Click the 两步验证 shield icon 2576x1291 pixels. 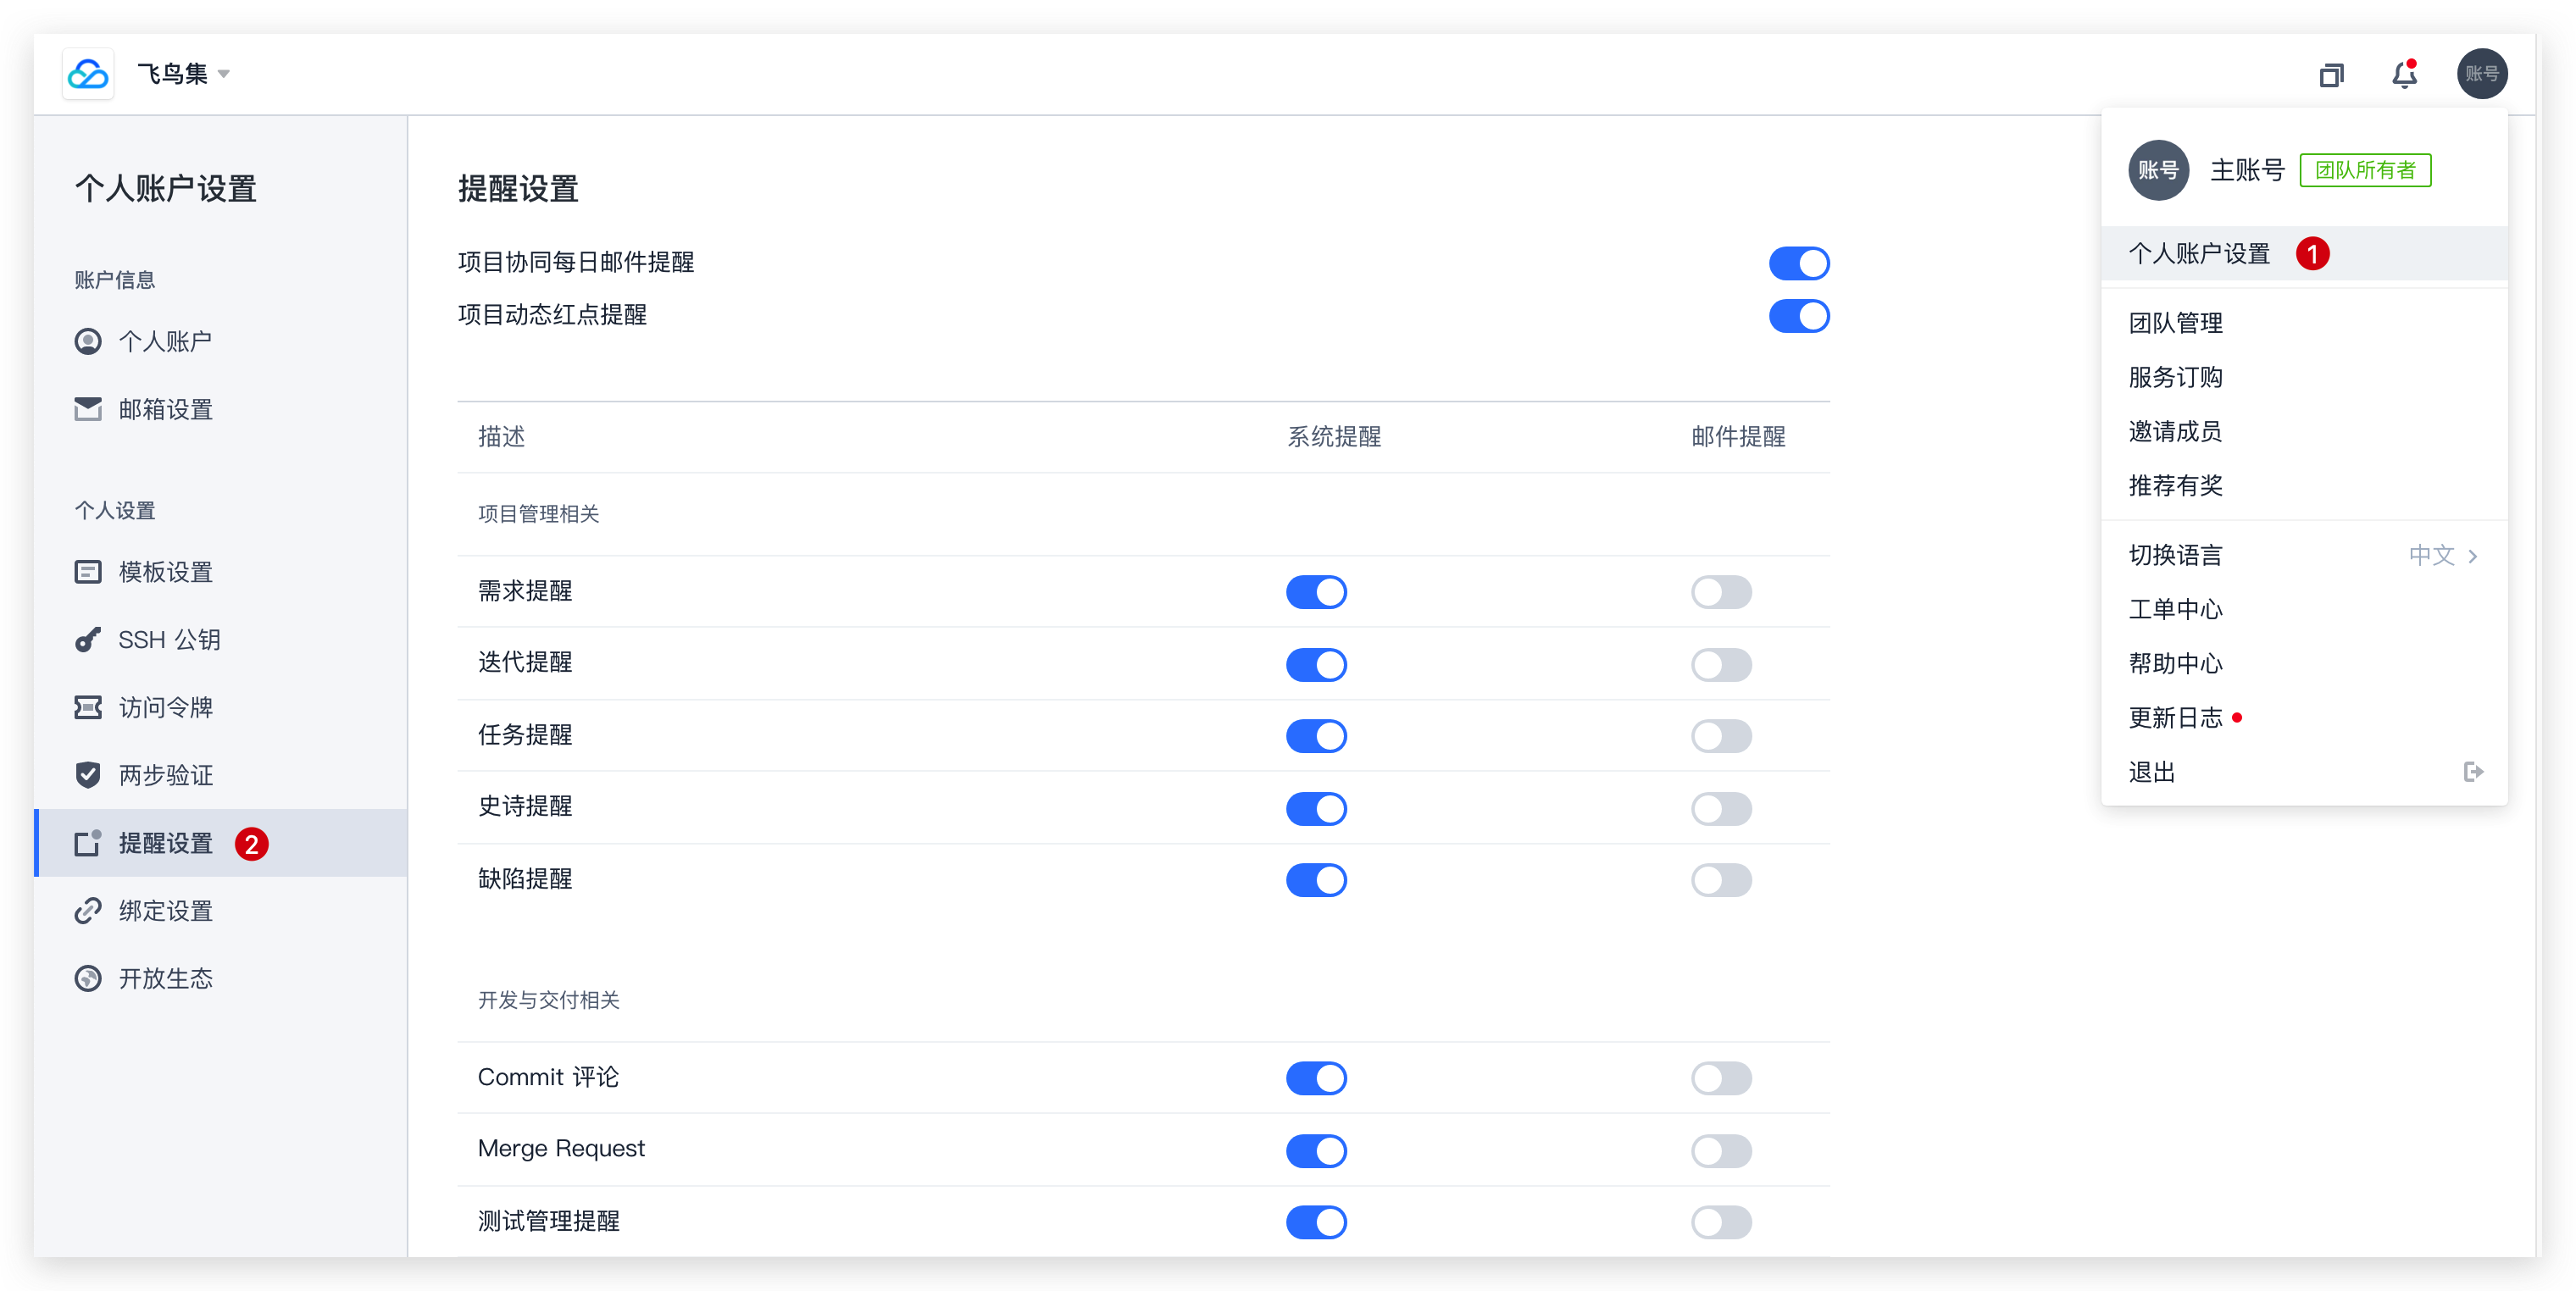[88, 775]
